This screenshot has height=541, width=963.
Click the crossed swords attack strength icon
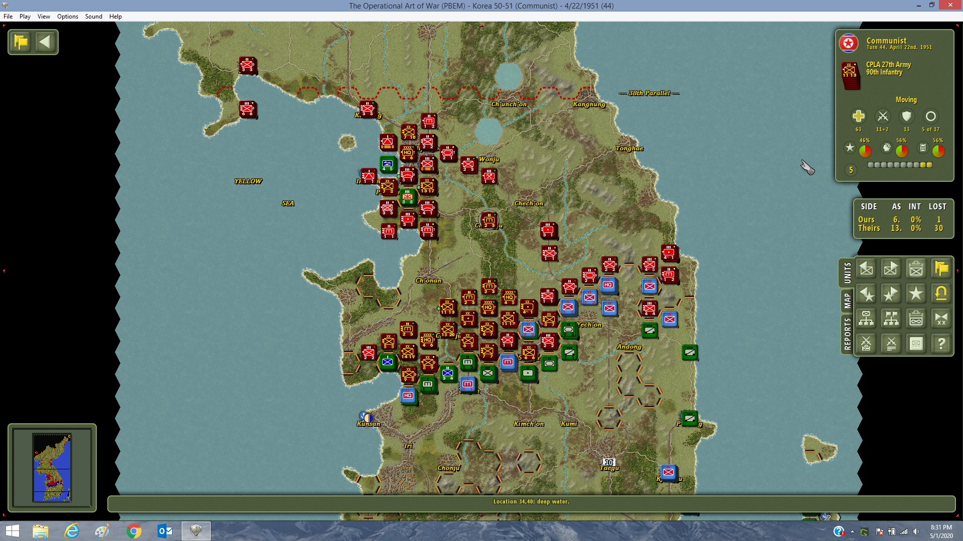(x=882, y=116)
